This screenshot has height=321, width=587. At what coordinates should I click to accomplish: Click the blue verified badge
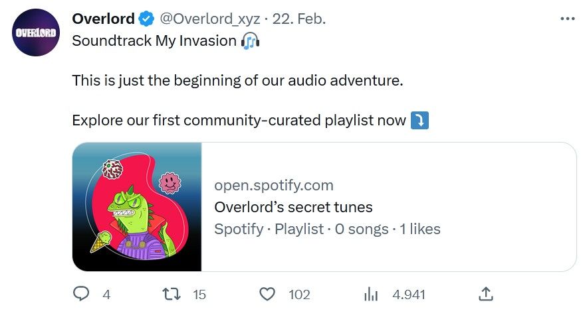pyautogui.click(x=147, y=19)
